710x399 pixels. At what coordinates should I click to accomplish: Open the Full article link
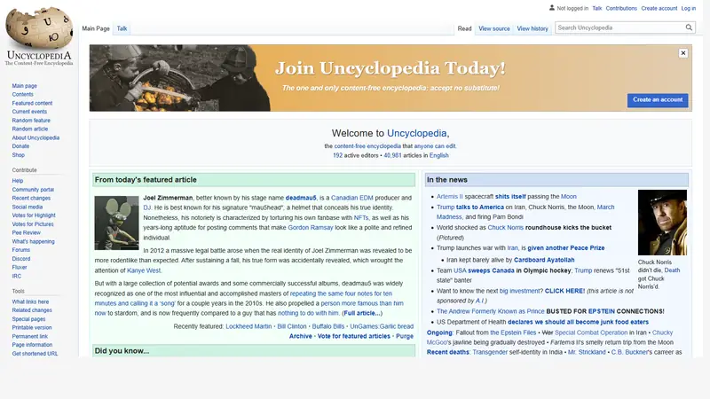click(362, 314)
